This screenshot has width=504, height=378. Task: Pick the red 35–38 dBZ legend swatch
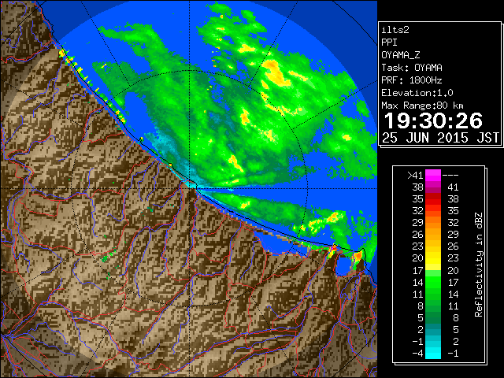pyautogui.click(x=433, y=199)
